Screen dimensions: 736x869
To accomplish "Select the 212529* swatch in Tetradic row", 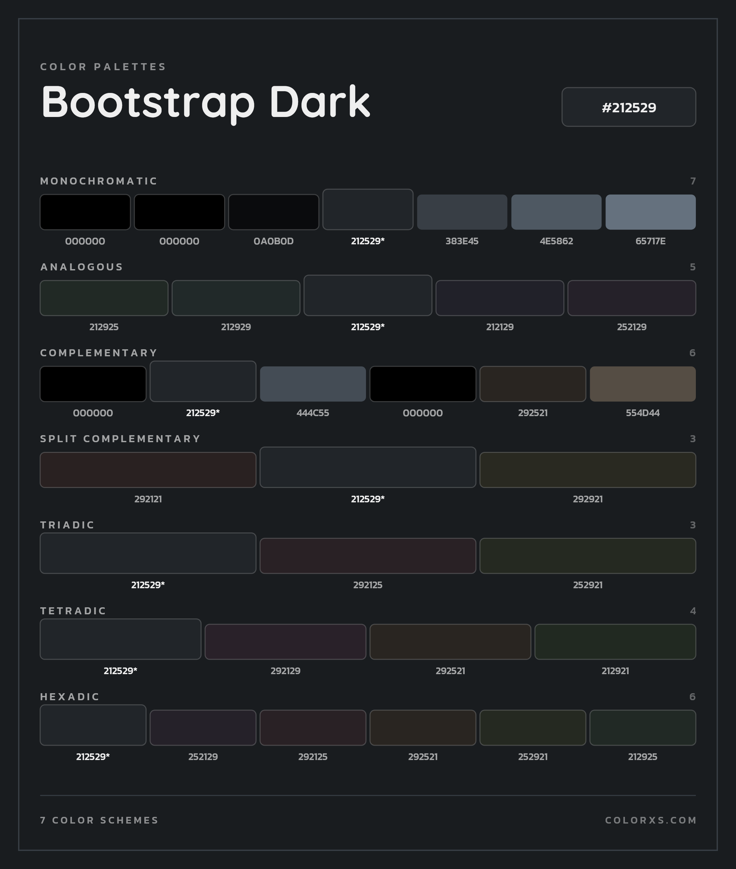I will (120, 639).
